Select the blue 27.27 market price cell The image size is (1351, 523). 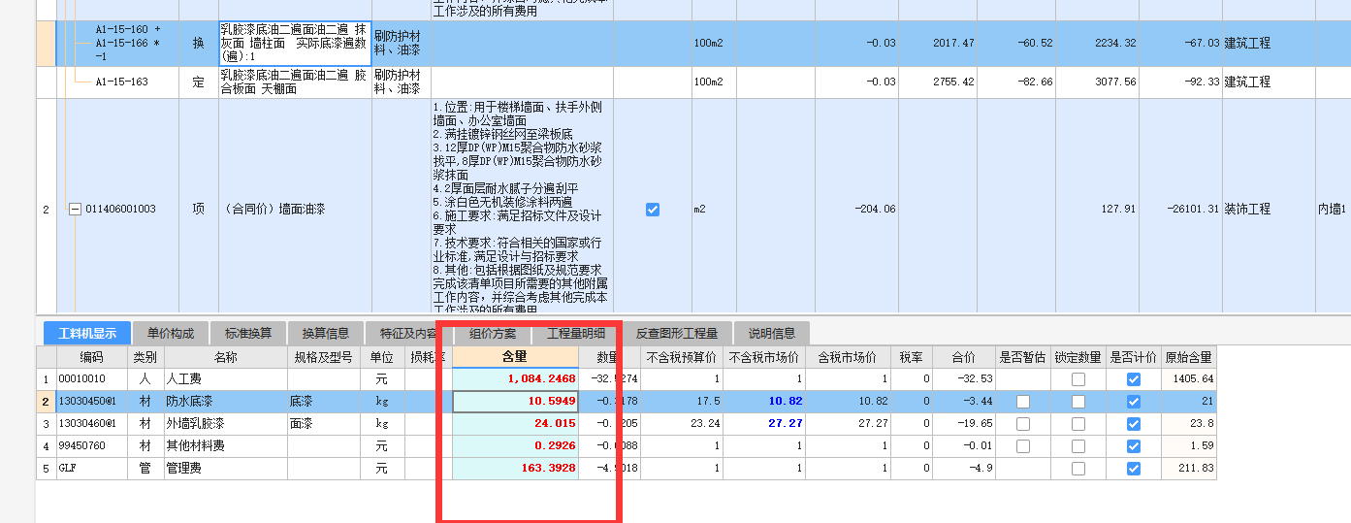click(764, 423)
